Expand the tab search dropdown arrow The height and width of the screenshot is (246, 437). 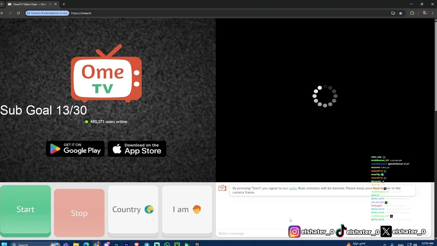[2, 4]
